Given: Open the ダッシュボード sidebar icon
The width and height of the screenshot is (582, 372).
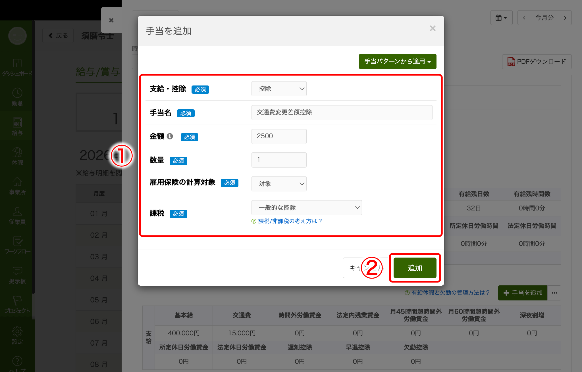Looking at the screenshot, I should [x=17, y=63].
